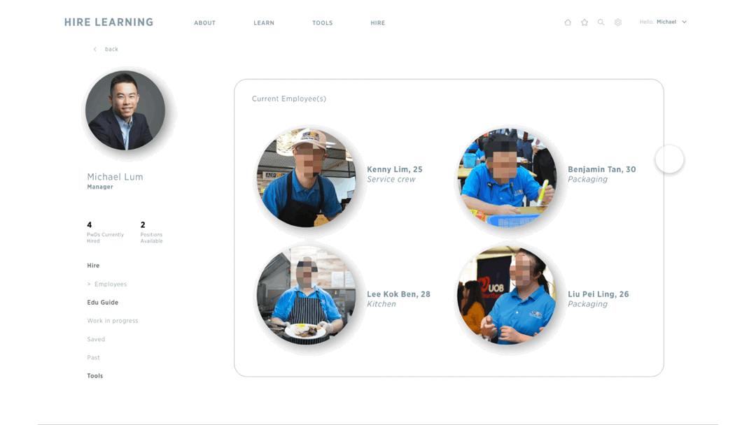Open the home icon in header
This screenshot has height=425, width=756.
(568, 22)
